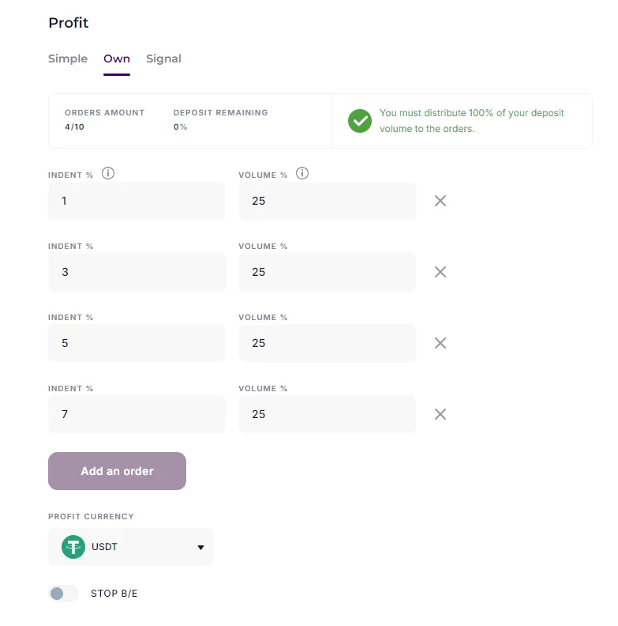Focus the first Indent % field
Viewport: 618px width, 626px height.
137,201
